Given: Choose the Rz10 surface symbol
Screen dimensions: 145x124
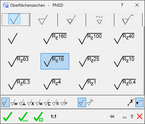Looking at the screenshot, I should [124, 61].
